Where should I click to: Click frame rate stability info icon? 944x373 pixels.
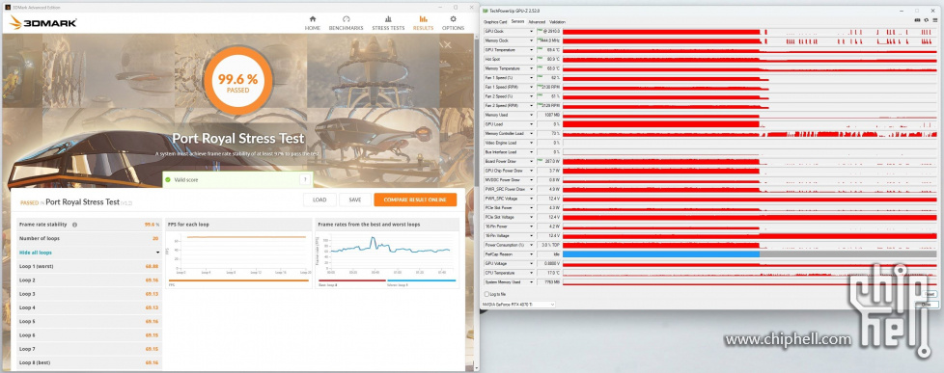(x=74, y=225)
